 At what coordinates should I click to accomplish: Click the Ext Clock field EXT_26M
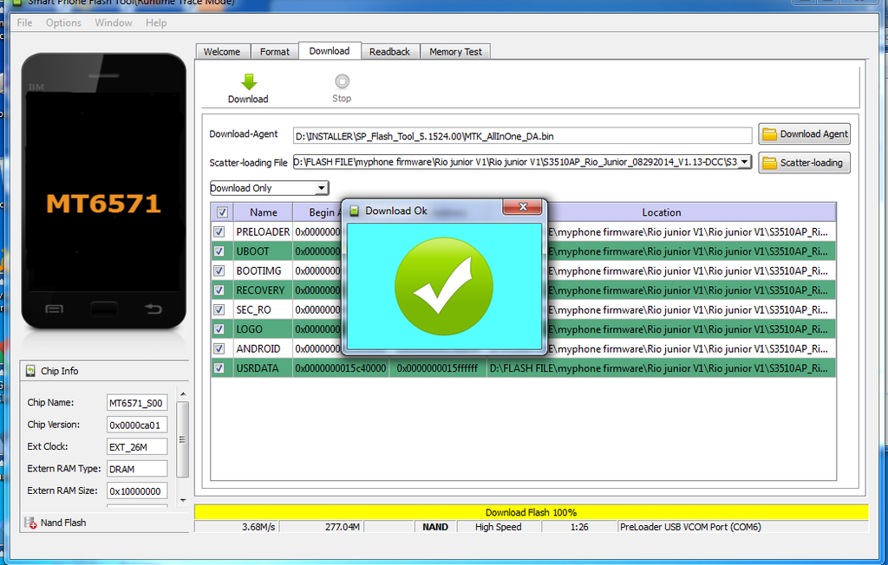coord(137,446)
